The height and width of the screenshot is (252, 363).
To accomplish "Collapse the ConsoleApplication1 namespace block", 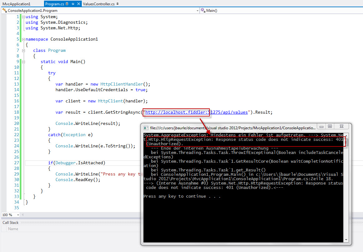I will tap(23, 39).
